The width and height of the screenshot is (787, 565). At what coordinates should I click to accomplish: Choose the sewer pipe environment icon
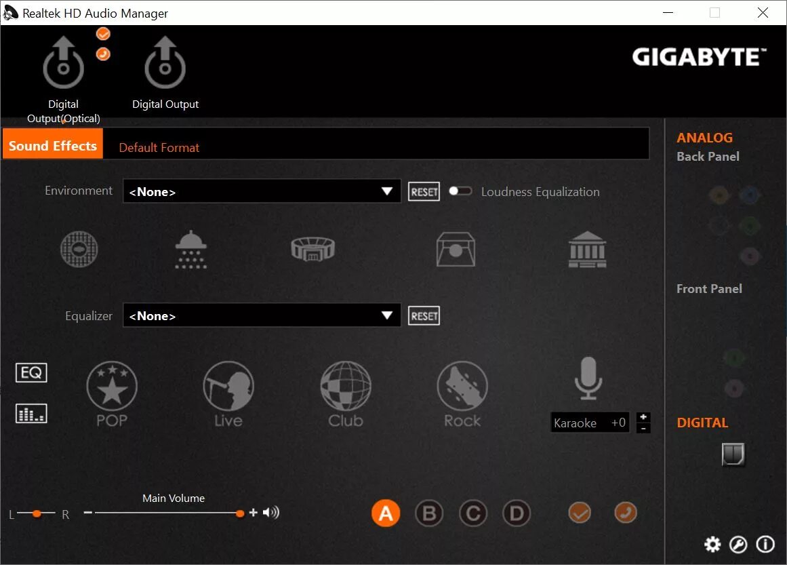pos(79,249)
